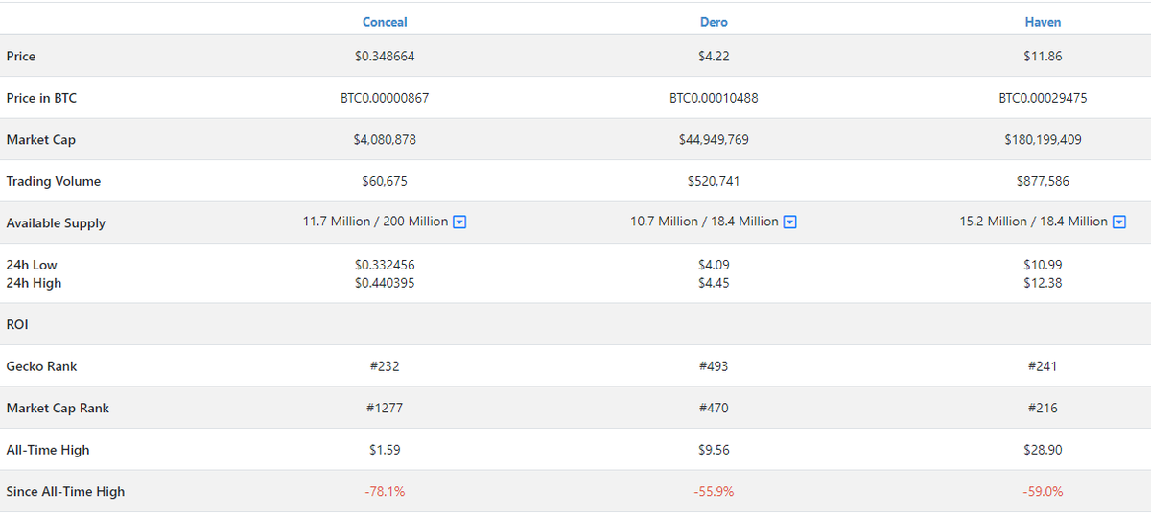Select Conceal value BTC0.00000867
1151x515 pixels.
click(x=385, y=98)
